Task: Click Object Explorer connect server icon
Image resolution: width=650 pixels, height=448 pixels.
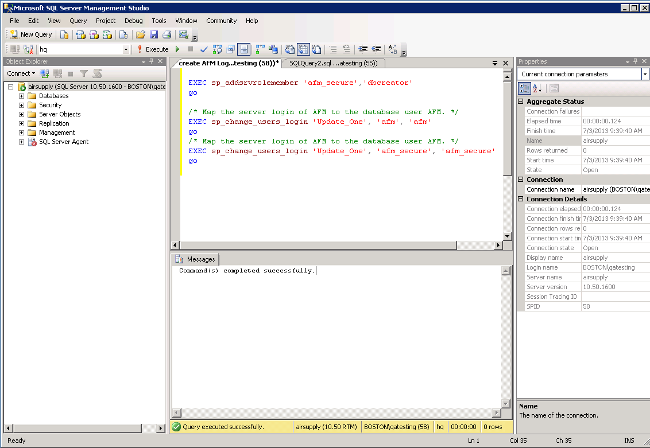Action: click(44, 73)
